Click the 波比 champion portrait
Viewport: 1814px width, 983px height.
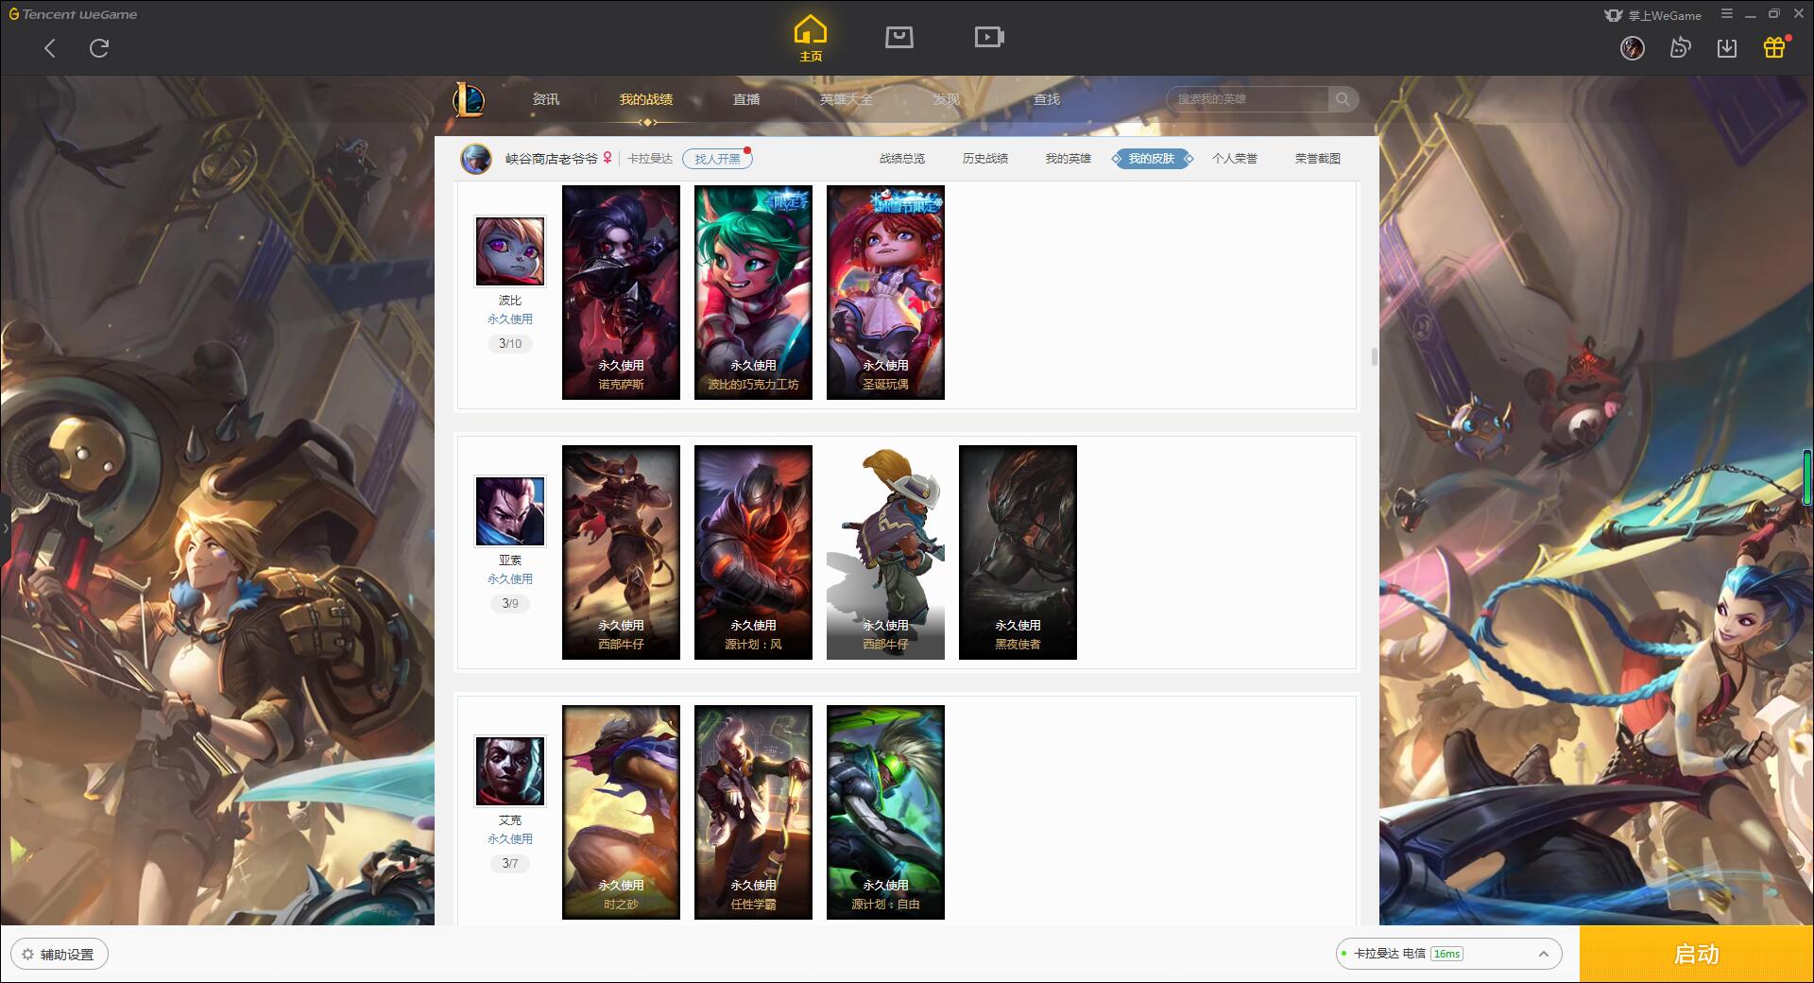(510, 251)
